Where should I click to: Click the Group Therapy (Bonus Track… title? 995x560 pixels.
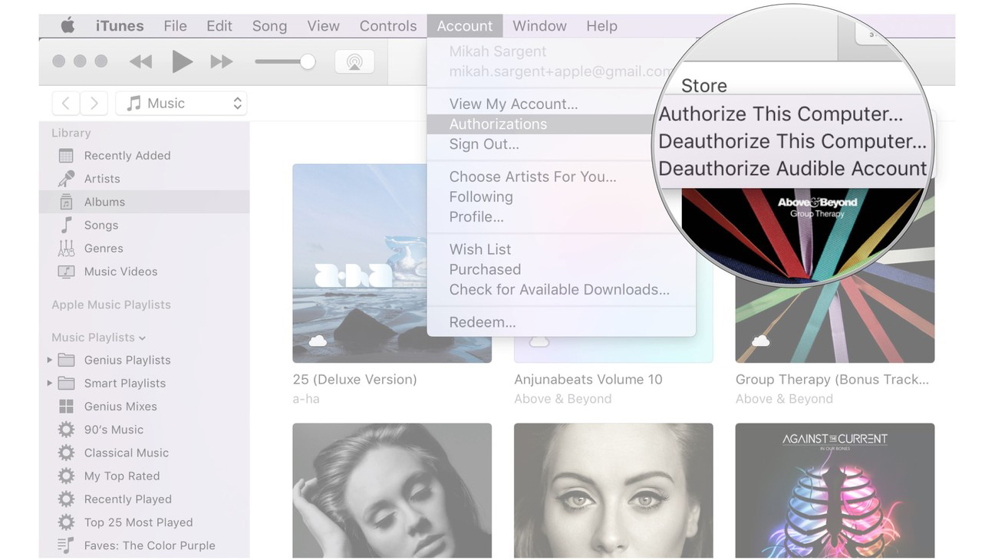click(832, 379)
